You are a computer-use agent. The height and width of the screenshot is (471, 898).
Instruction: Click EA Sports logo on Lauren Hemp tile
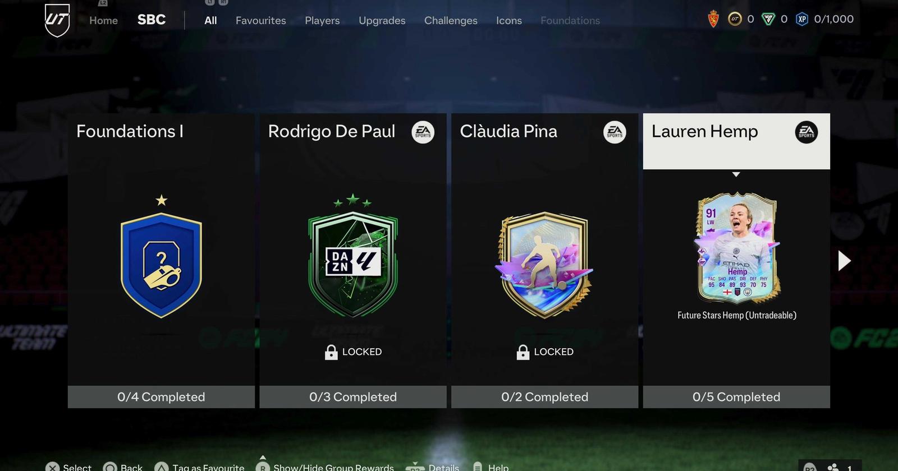click(x=806, y=132)
